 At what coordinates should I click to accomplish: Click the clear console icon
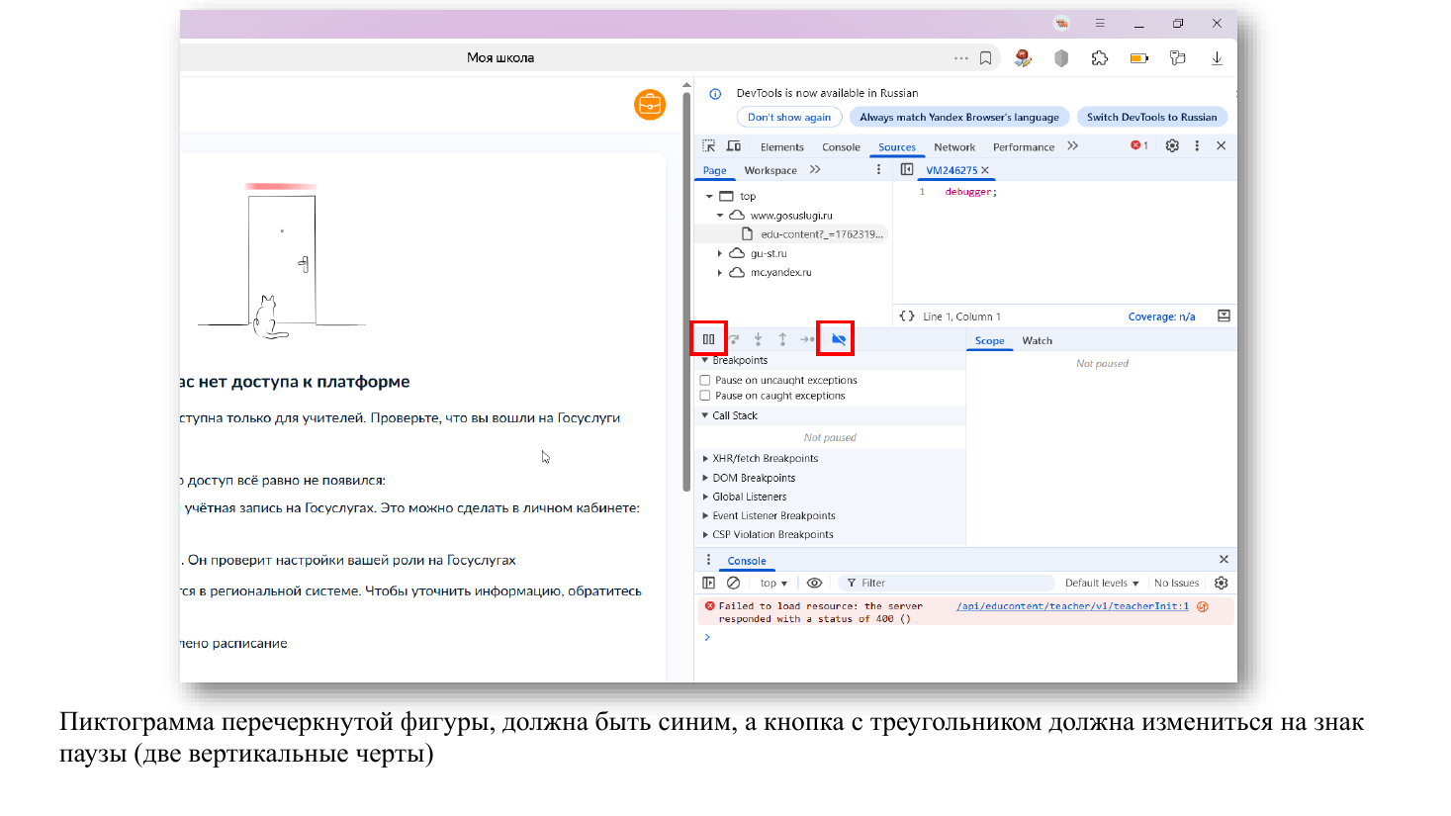click(x=734, y=583)
